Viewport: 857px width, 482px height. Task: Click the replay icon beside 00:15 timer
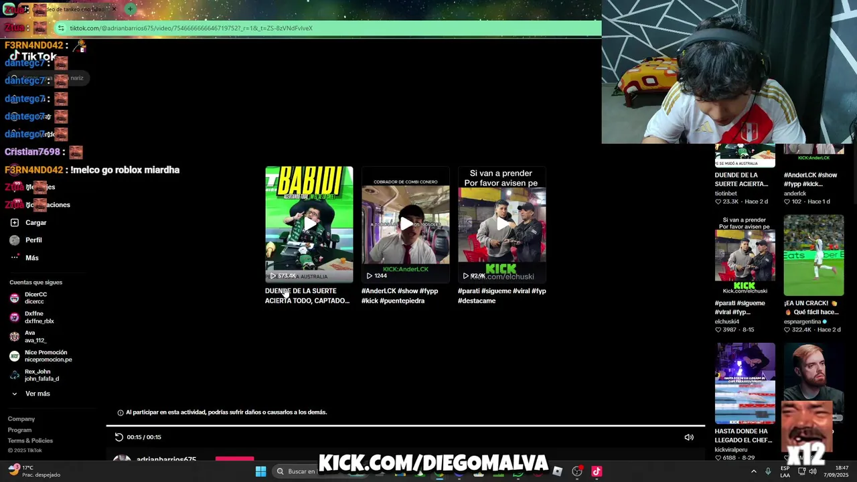tap(119, 437)
